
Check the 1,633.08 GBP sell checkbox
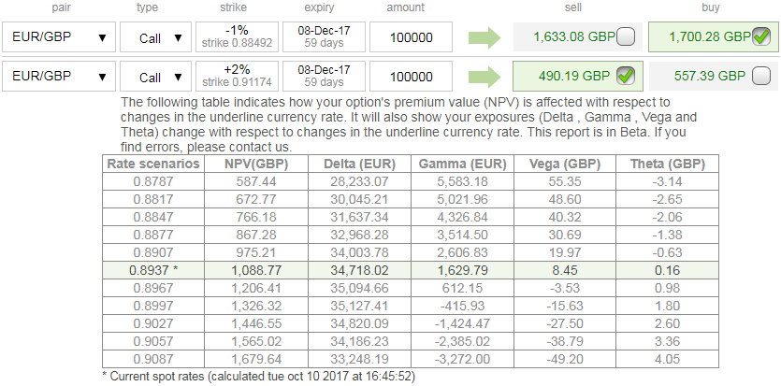(625, 37)
